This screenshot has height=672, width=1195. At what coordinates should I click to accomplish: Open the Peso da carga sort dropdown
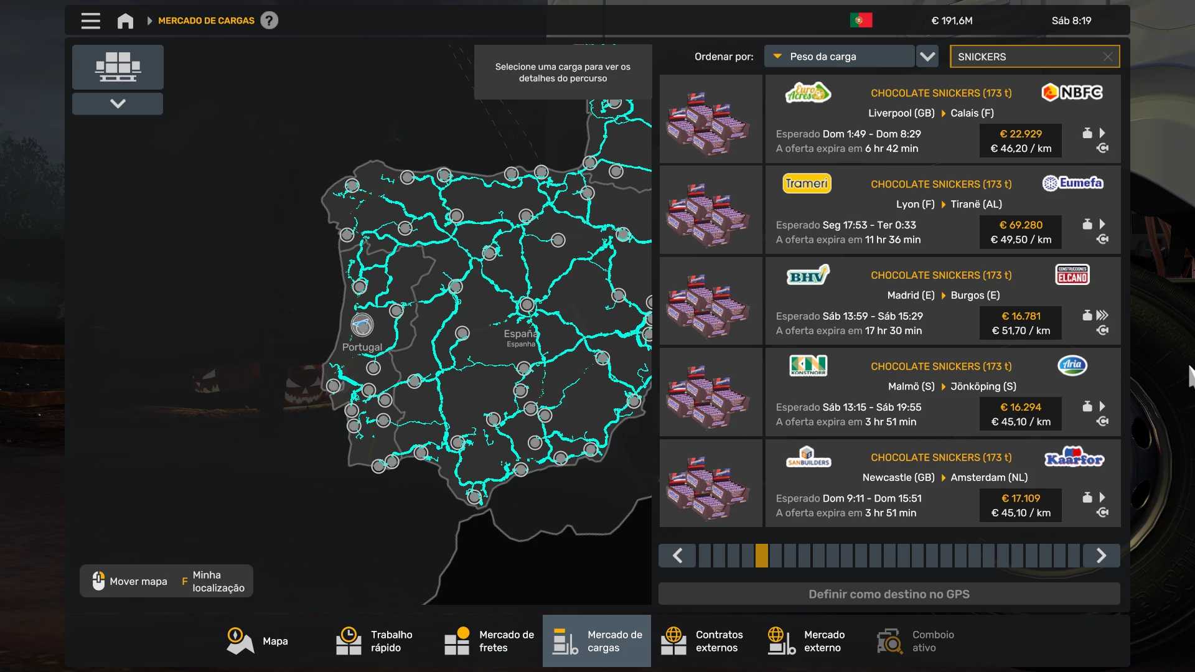pyautogui.click(x=839, y=57)
